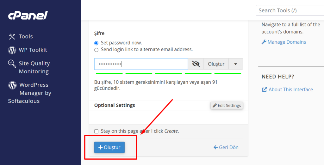Focus the Search Tools input field

point(290,10)
